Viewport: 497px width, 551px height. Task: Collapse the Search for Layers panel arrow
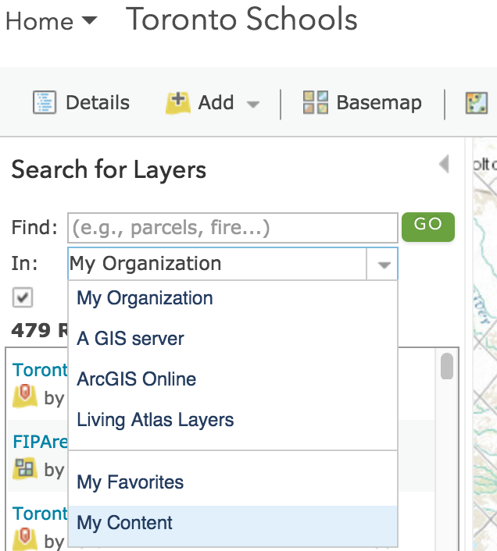click(x=444, y=164)
